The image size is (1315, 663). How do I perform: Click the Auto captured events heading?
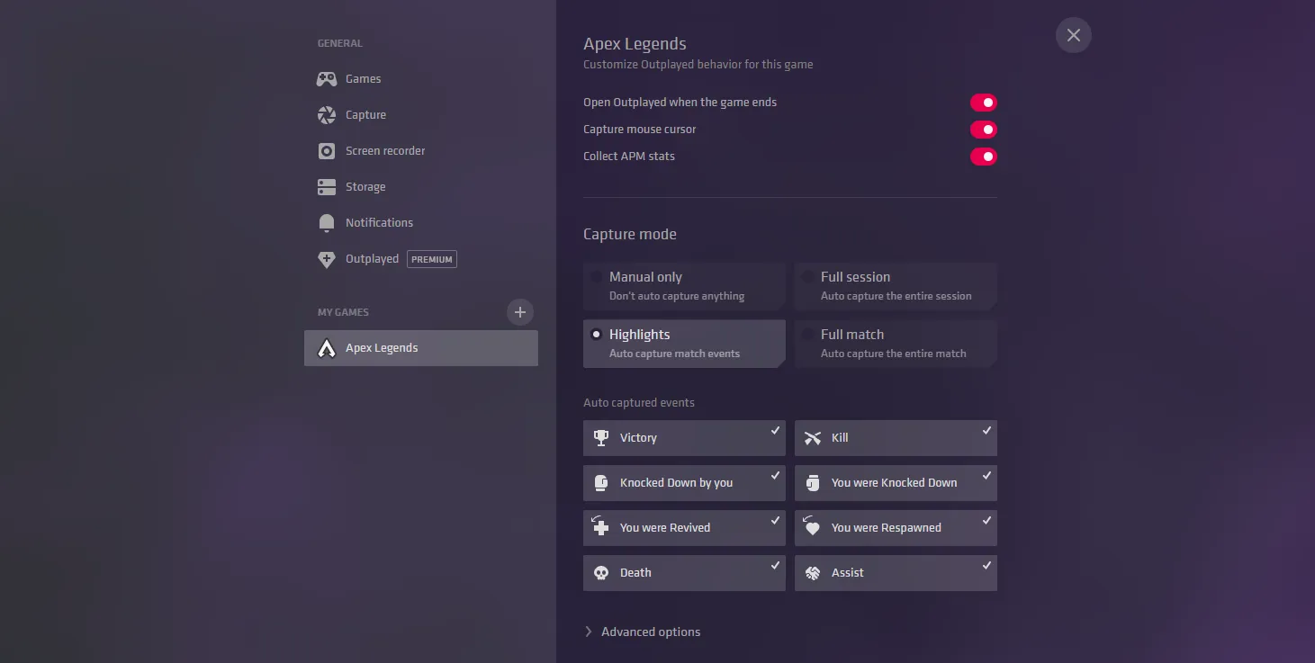639,402
